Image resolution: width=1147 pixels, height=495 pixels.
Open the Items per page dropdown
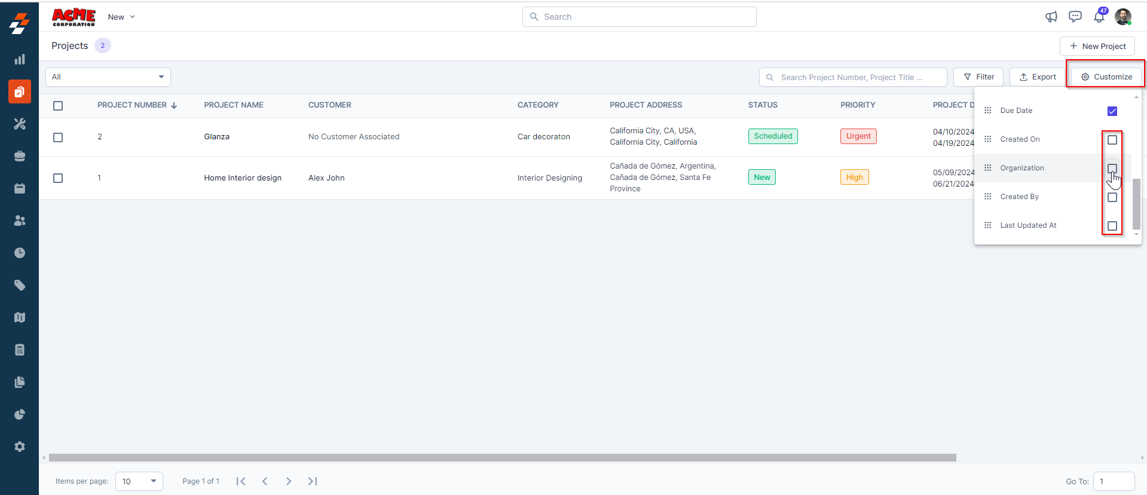(139, 481)
